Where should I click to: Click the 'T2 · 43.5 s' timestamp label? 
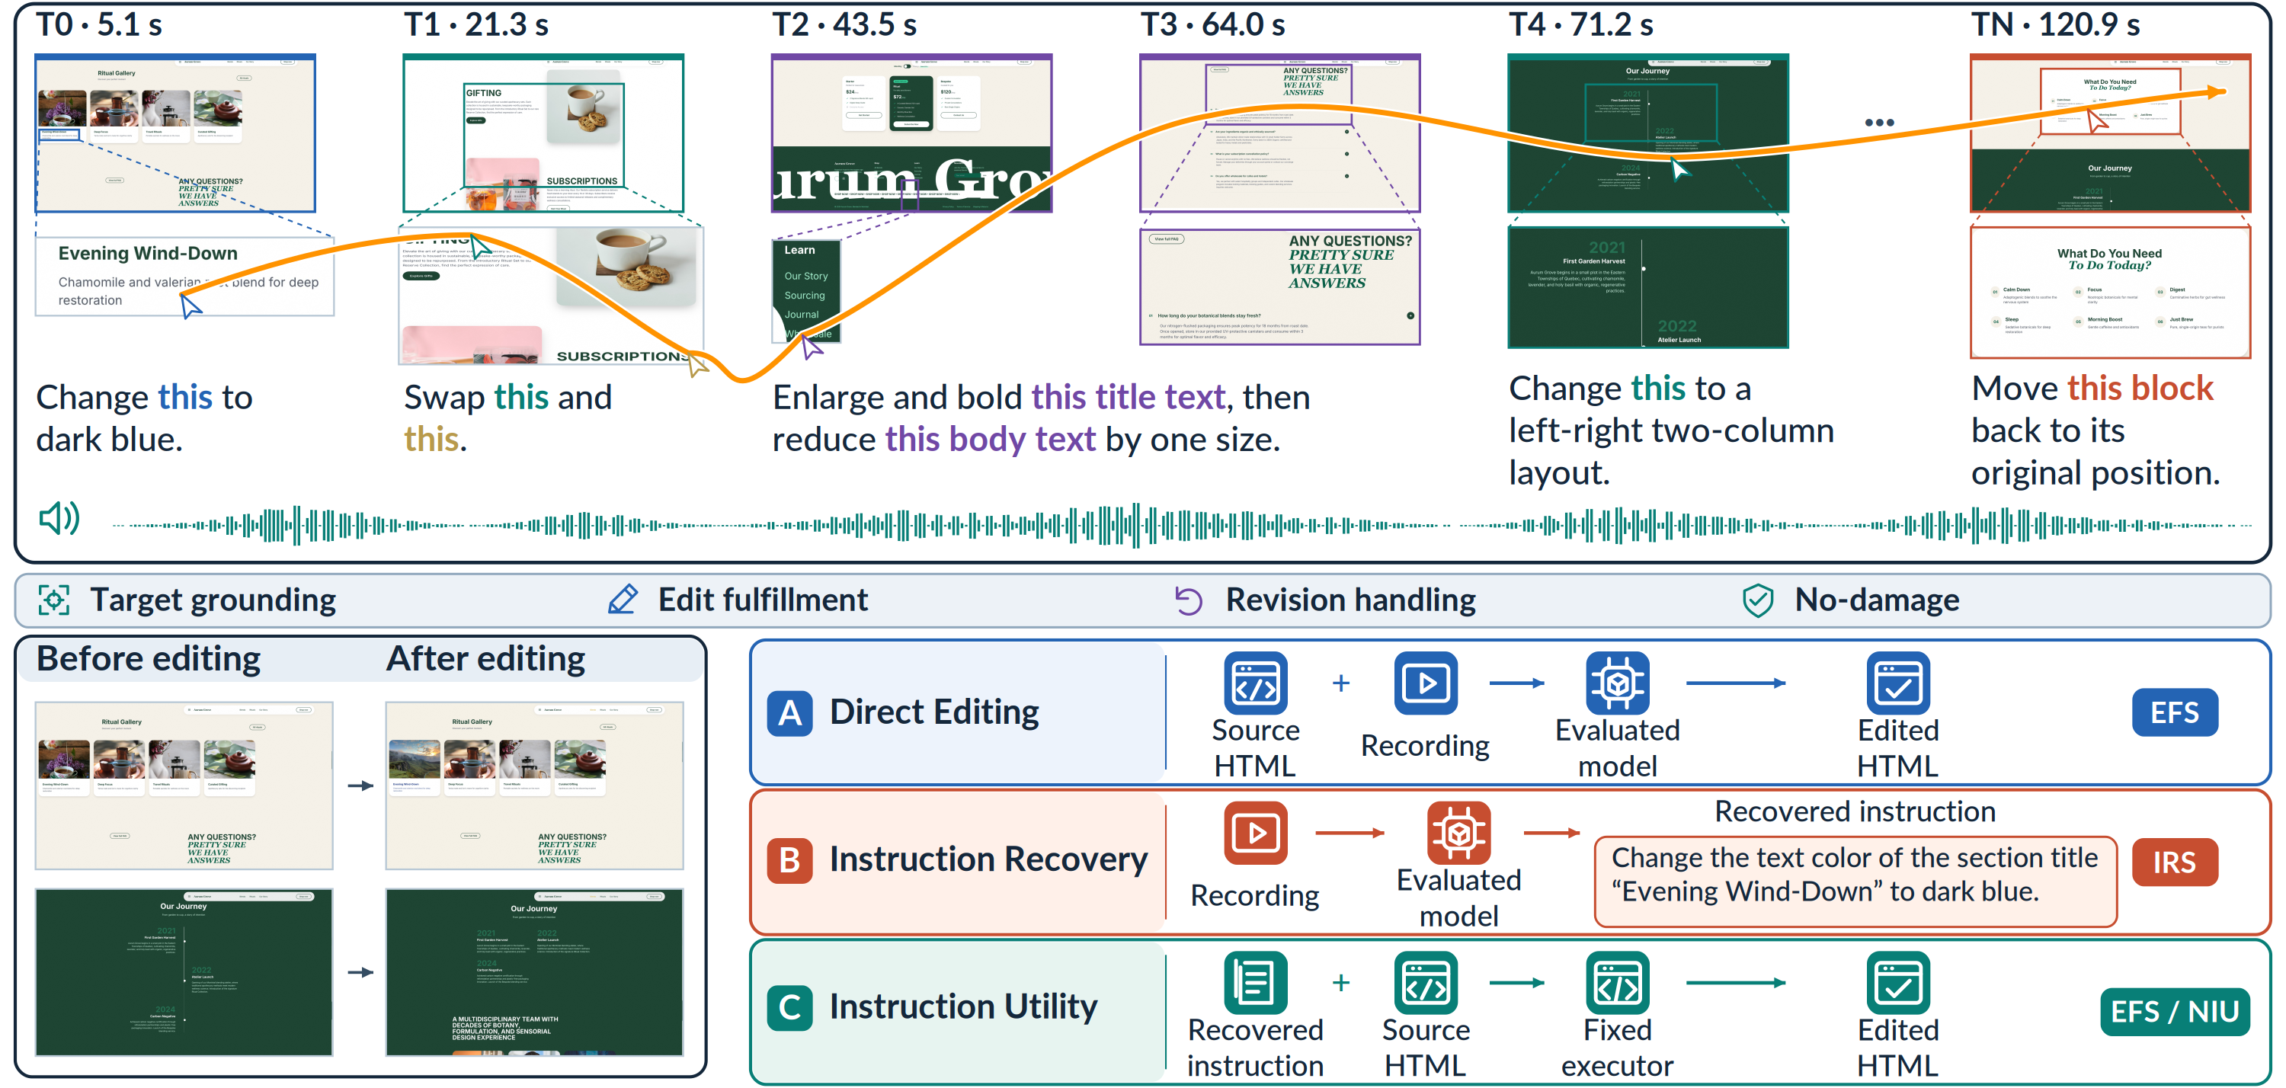click(845, 24)
